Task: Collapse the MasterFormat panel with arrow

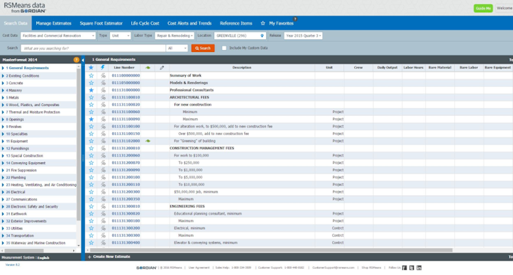Action: click(83, 60)
